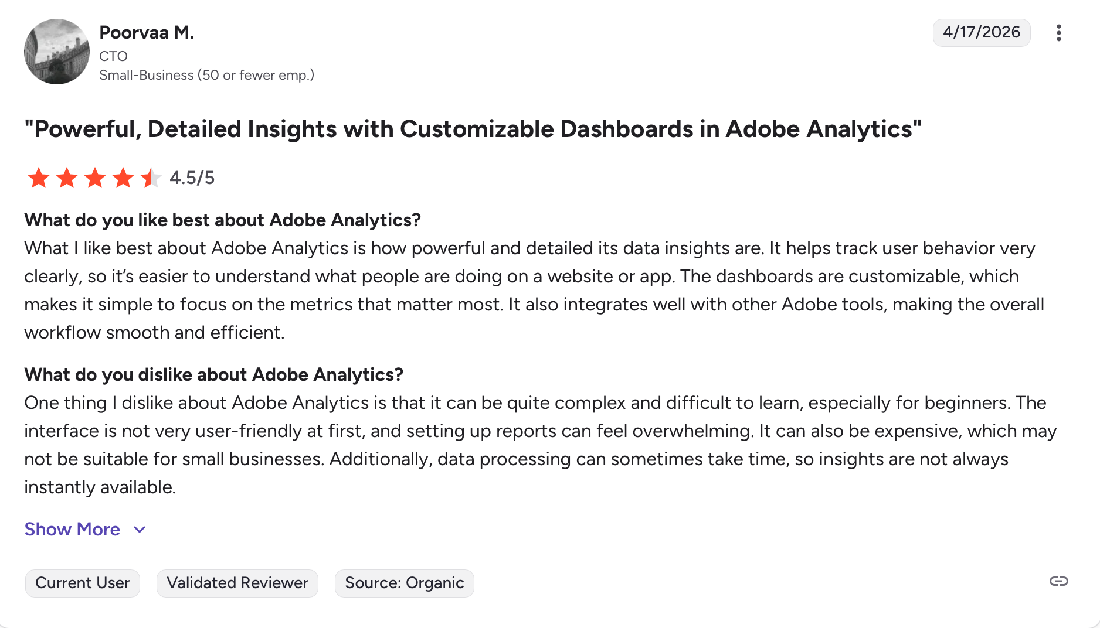
Task: Open the review title about Customizable Dashboards
Action: click(473, 129)
